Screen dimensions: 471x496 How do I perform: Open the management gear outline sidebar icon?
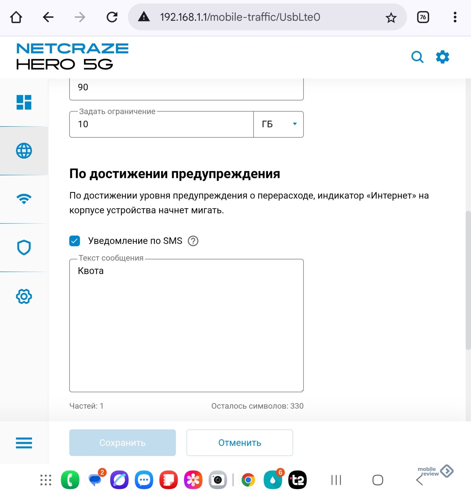24,296
